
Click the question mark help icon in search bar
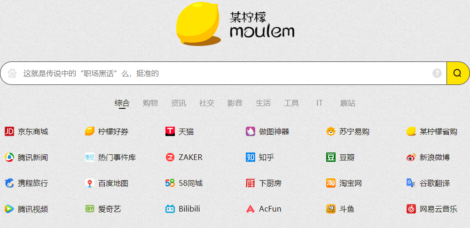pos(437,73)
